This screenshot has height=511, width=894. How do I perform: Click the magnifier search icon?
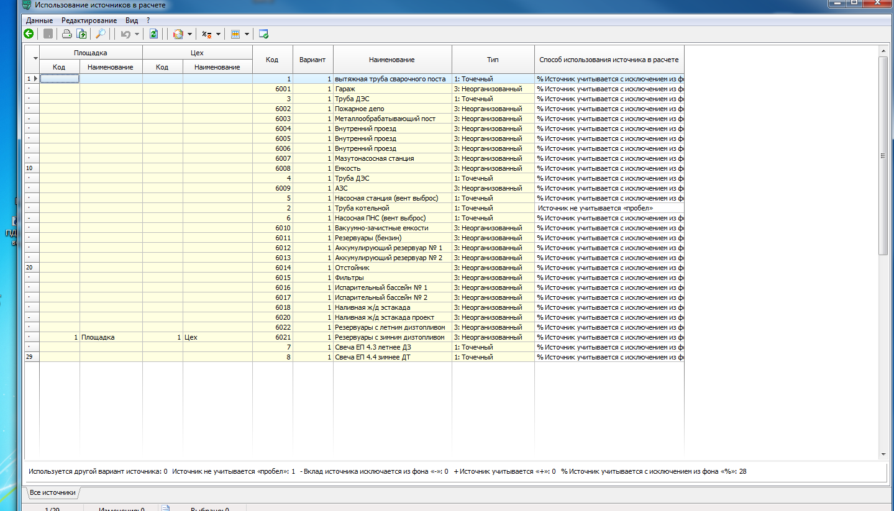(100, 34)
